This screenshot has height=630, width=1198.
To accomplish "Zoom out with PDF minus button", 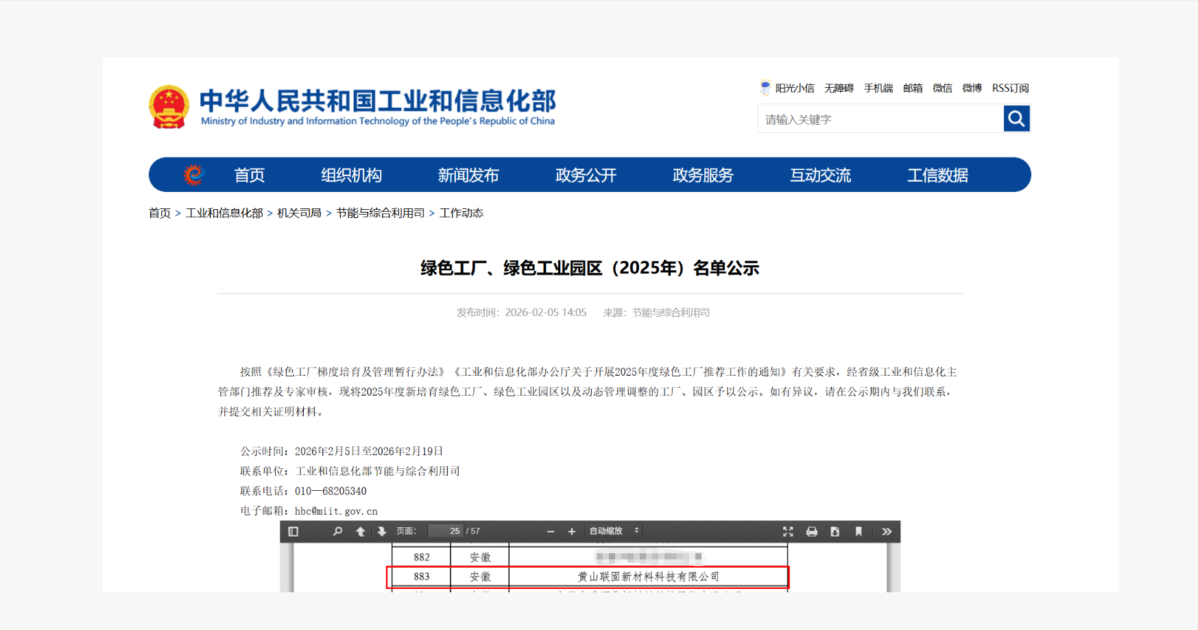I will (551, 531).
